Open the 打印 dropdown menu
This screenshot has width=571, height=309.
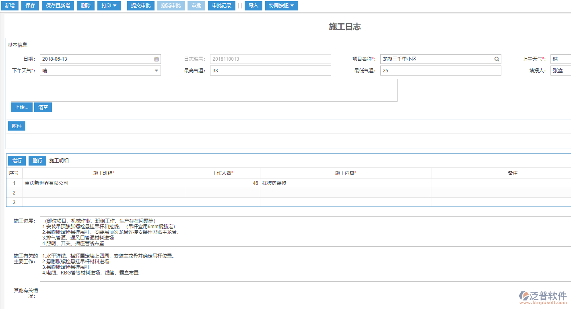(x=109, y=6)
